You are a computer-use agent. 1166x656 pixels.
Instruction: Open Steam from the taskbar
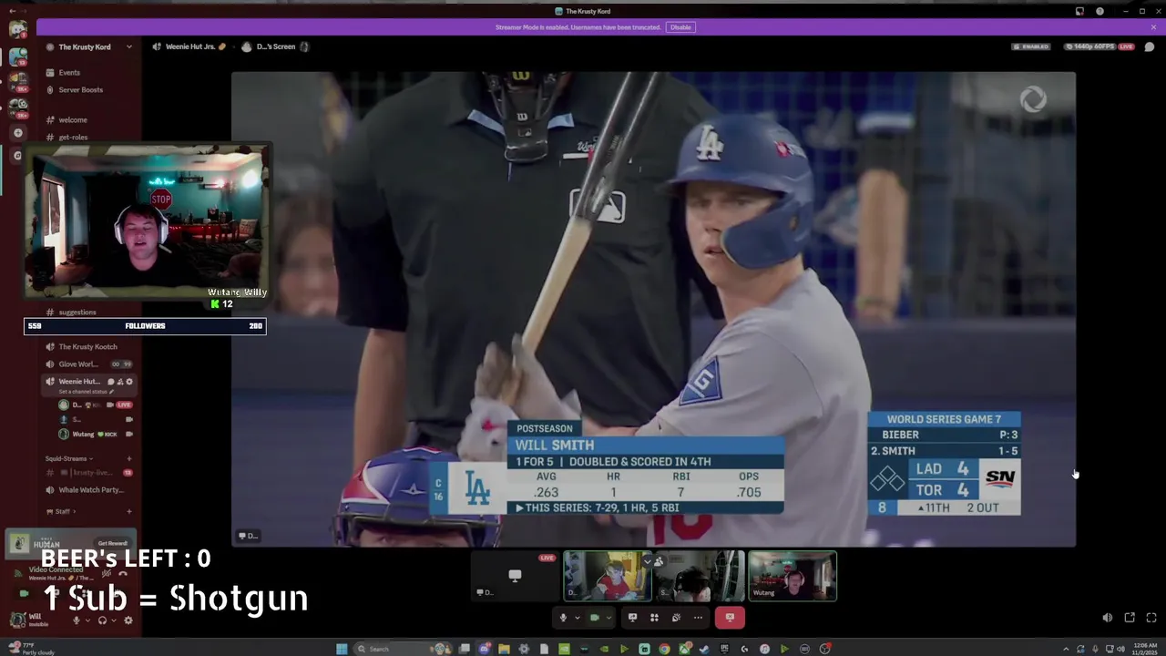coord(704,649)
